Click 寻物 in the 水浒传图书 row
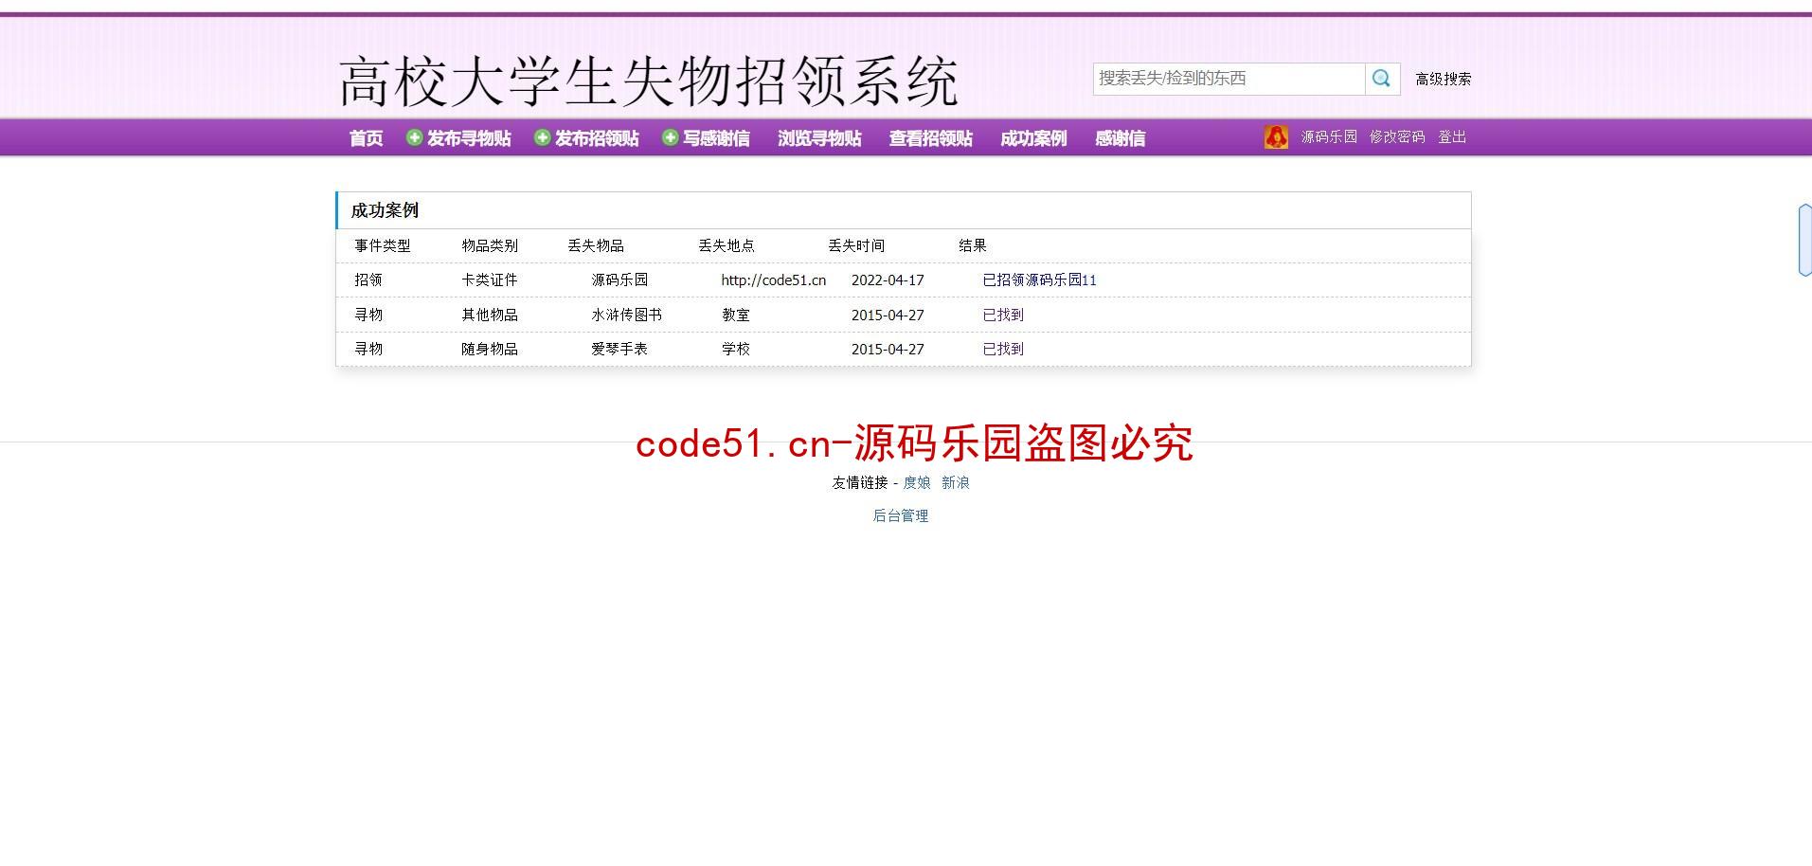1812x866 pixels. coord(368,315)
